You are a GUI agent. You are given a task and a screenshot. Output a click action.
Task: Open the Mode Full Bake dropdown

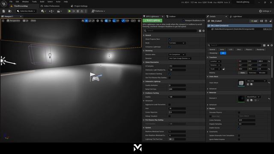click(x=177, y=43)
